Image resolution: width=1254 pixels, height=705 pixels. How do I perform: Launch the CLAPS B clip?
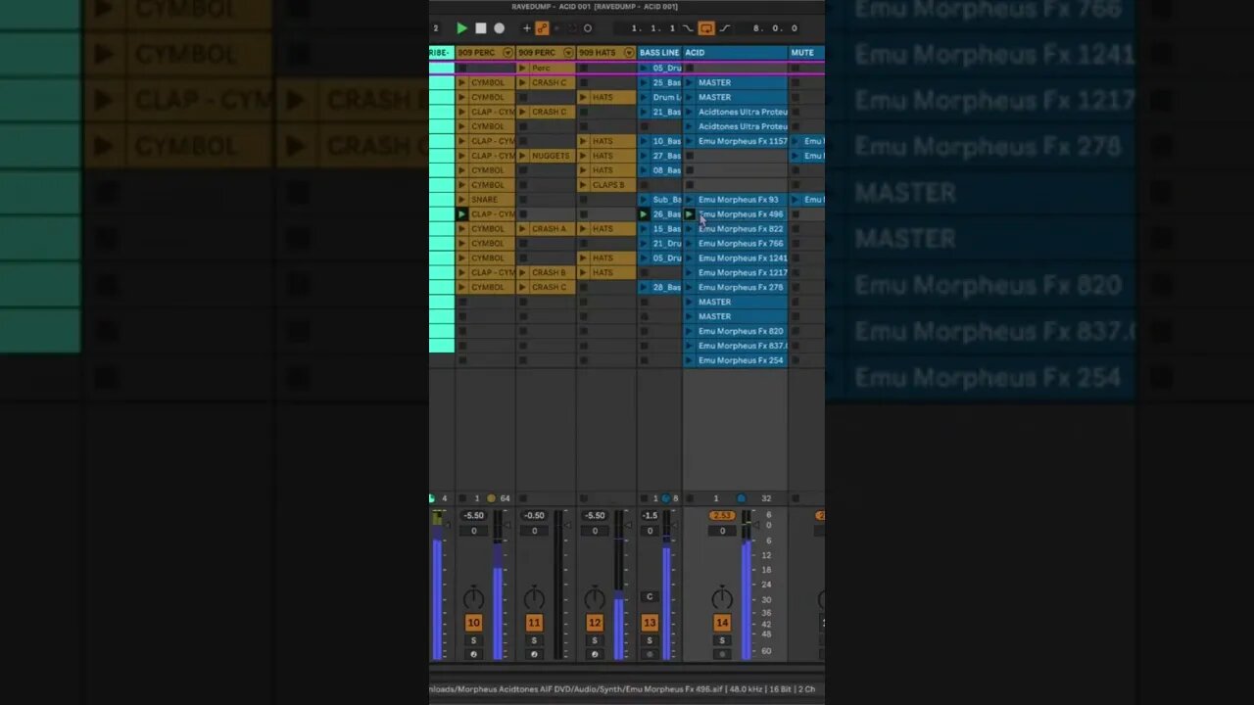[x=584, y=185]
